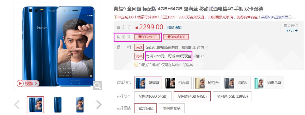Select the first front-and-back phone thumbnail
Image resolution: width=305 pixels, height=115 pixels.
[35, 105]
